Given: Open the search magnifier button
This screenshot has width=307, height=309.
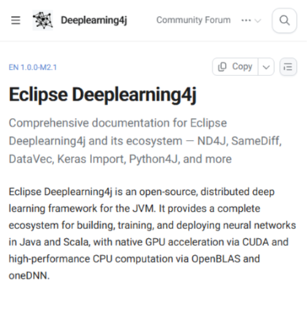Looking at the screenshot, I should [x=284, y=20].
